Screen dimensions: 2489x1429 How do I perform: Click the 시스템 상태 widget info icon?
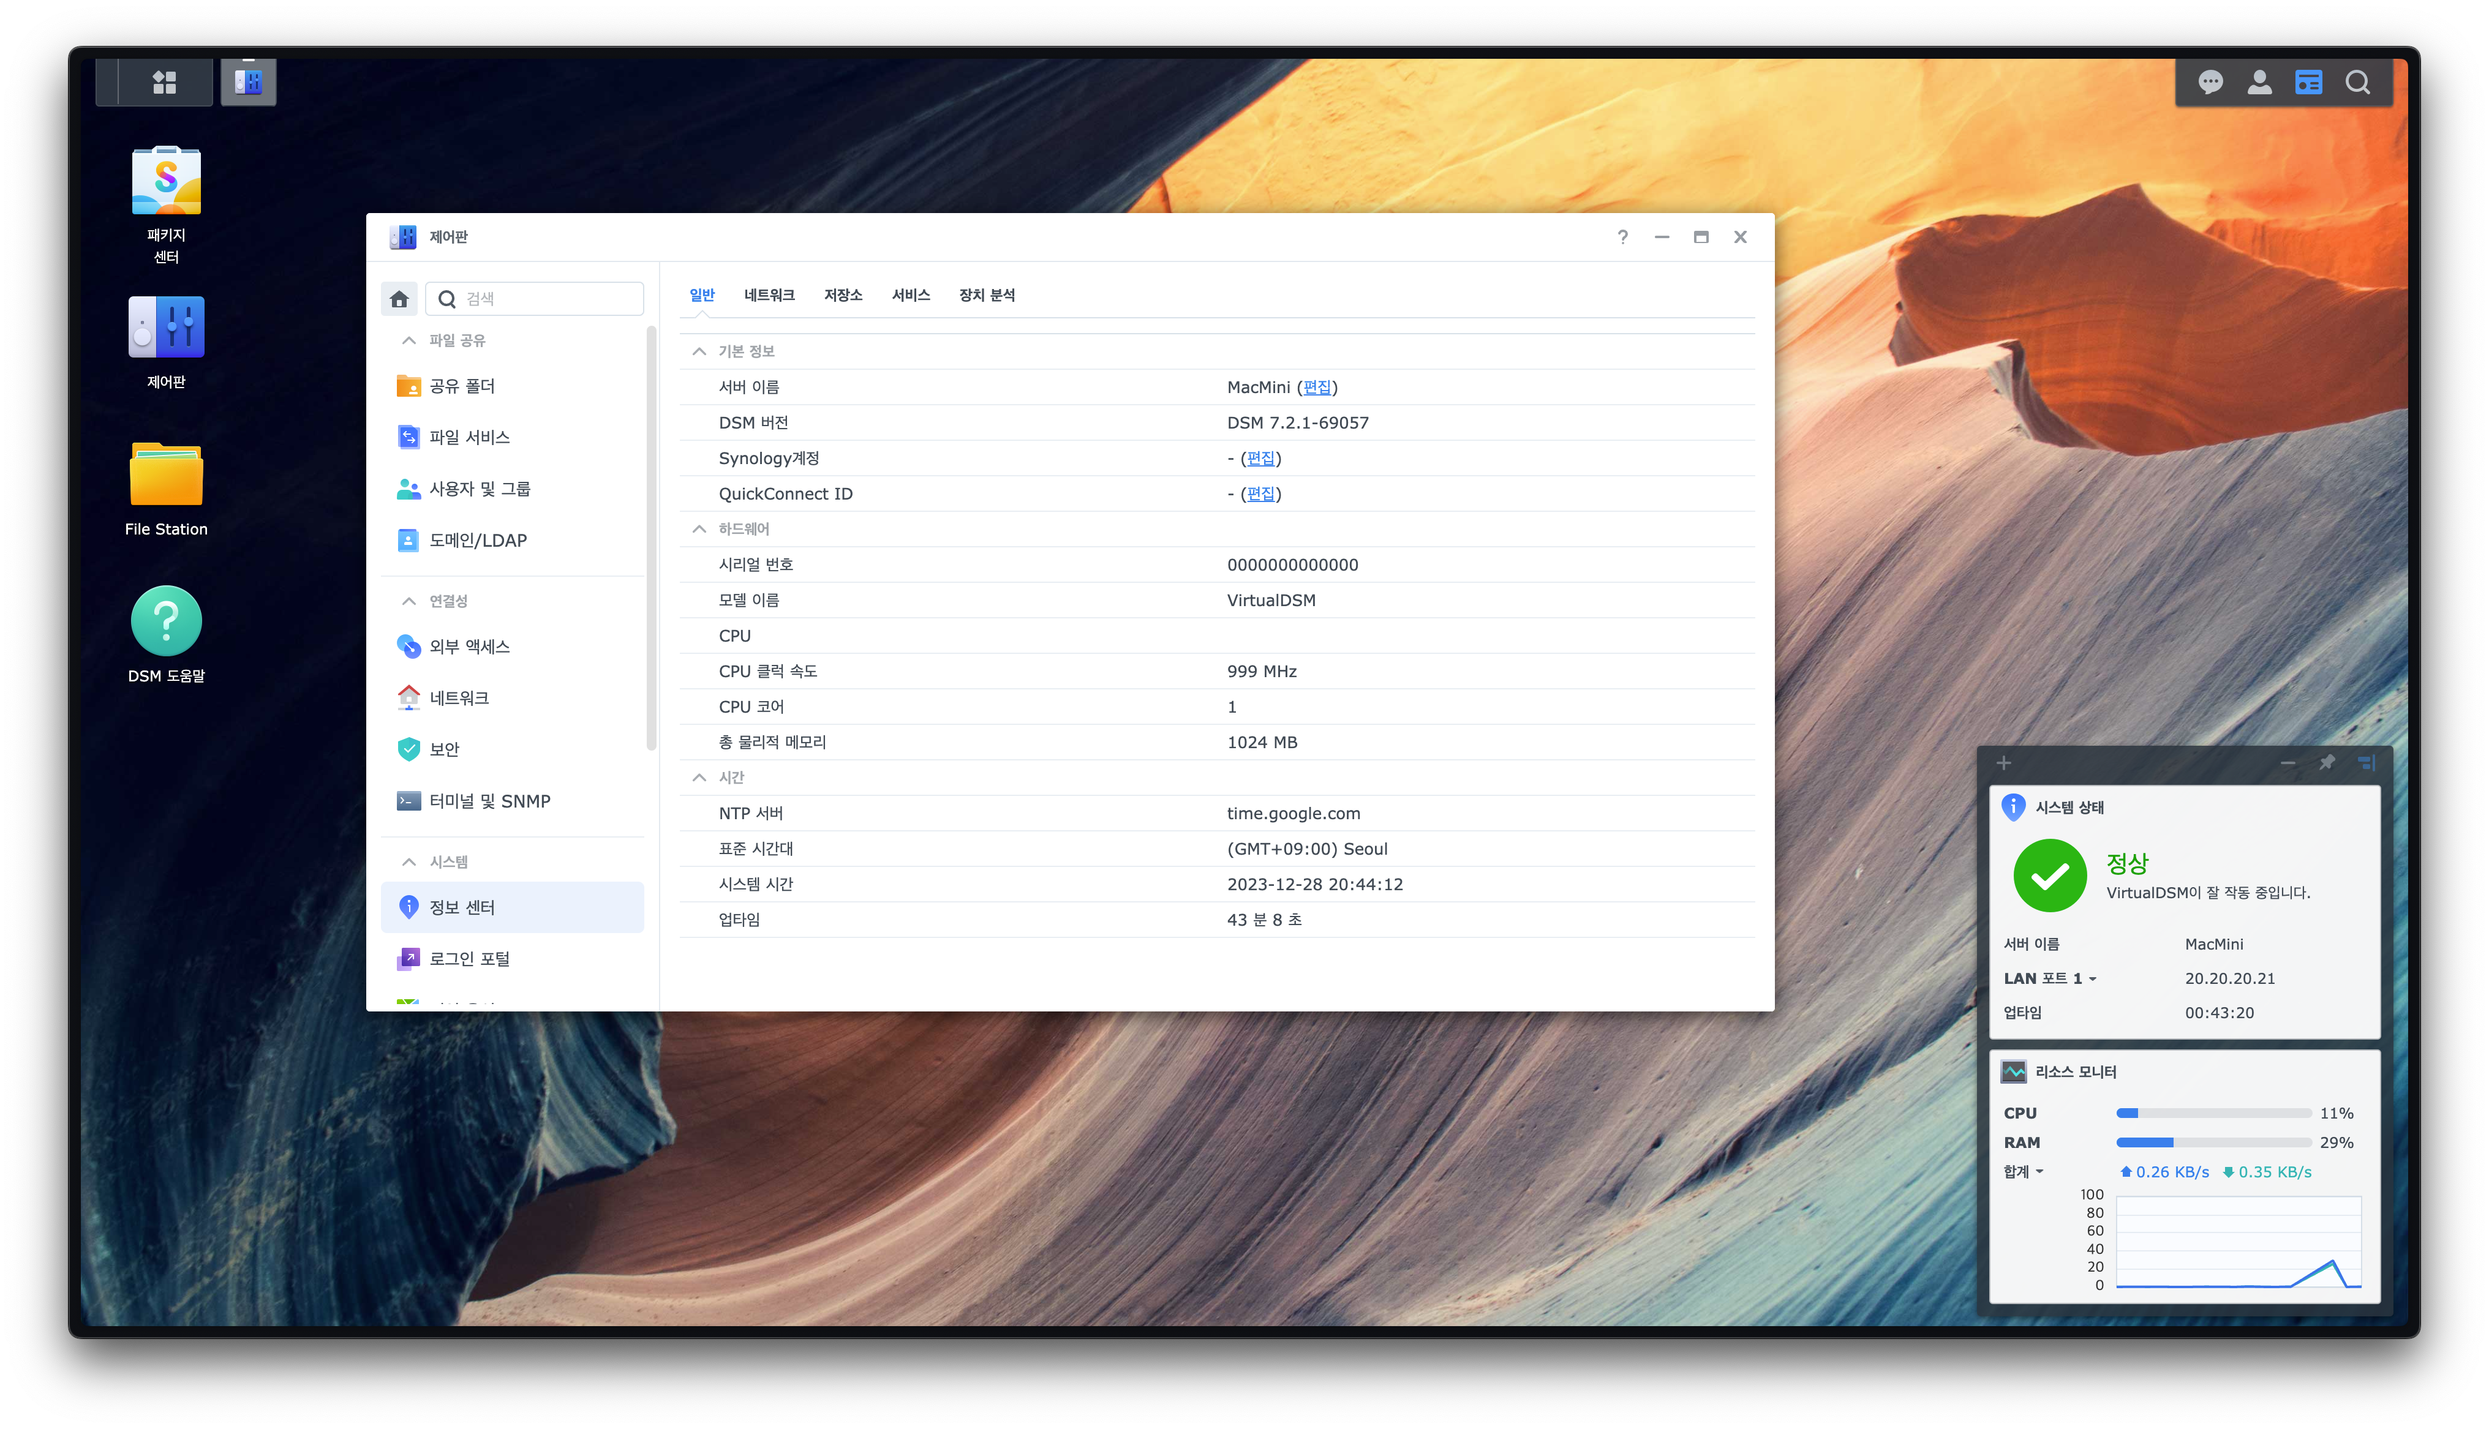[x=2013, y=807]
